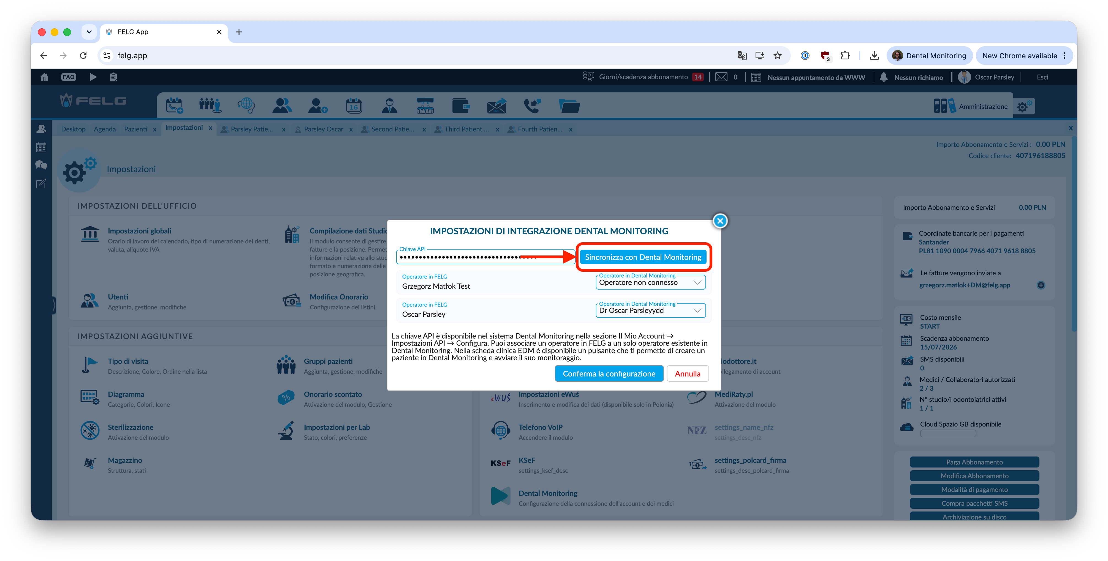Expand the left sidebar collapse handle

point(54,306)
